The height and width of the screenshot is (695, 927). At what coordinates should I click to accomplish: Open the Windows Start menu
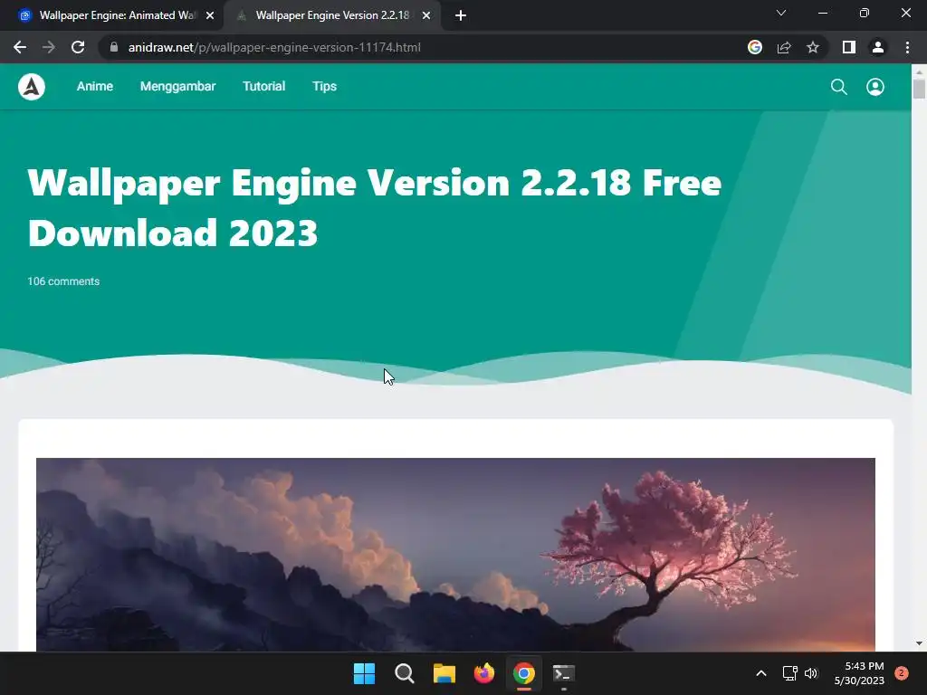[x=364, y=673]
